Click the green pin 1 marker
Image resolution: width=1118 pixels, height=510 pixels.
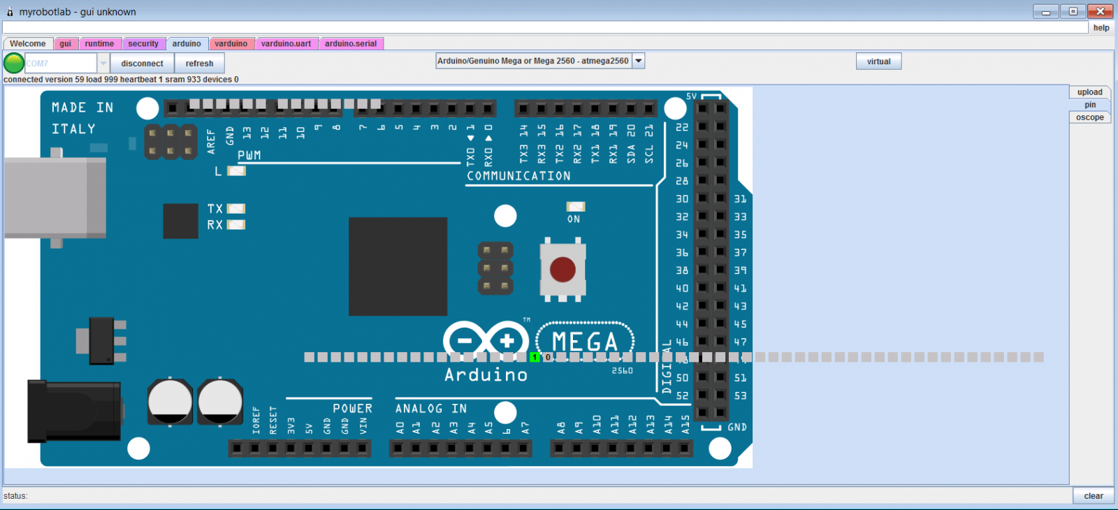tap(535, 357)
